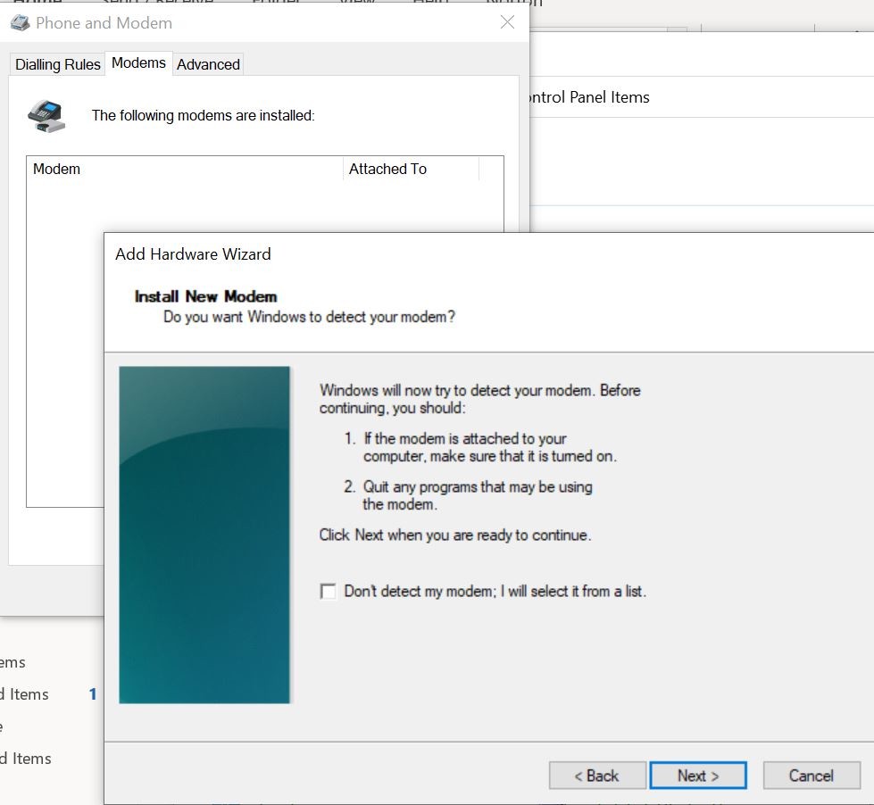874x805 pixels.
Task: Open the sidebar folder showing count 1
Action: [25, 694]
